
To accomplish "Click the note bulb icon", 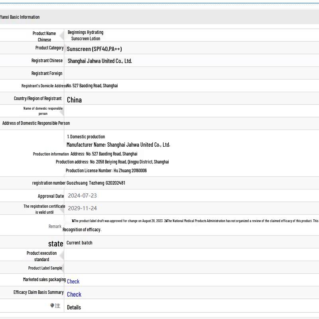I will [52, 305].
